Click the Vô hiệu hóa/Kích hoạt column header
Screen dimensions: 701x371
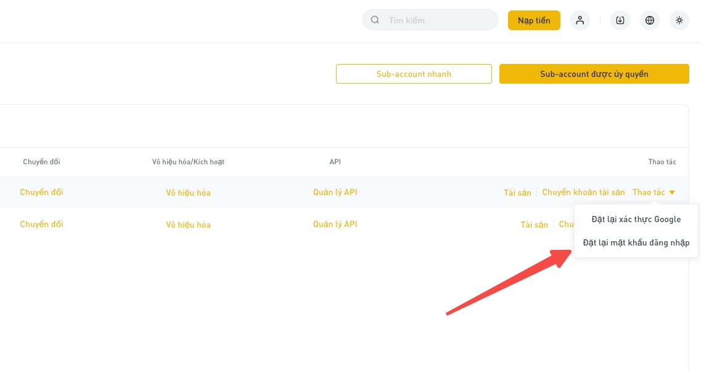tap(188, 162)
